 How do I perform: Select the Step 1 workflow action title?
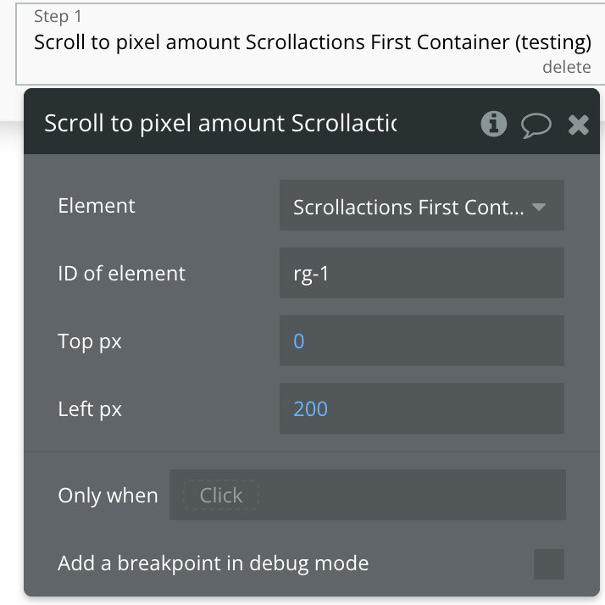pyautogui.click(x=312, y=42)
